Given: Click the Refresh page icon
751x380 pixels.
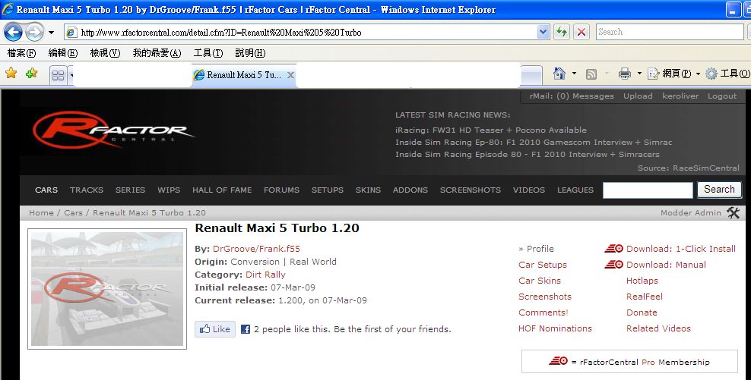Looking at the screenshot, I should [x=562, y=32].
